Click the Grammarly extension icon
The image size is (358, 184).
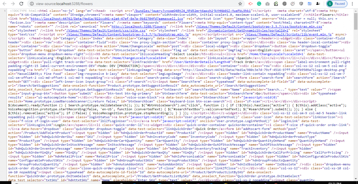coord(259,4)
